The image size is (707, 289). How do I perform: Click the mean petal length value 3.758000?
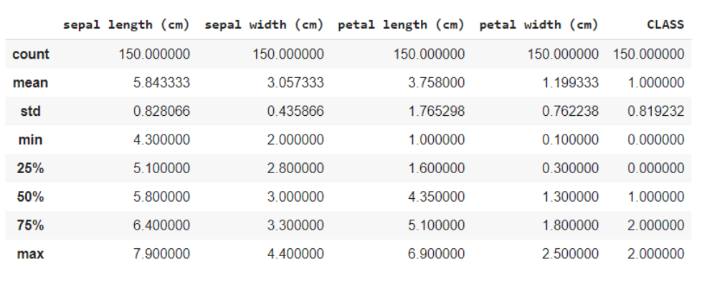(x=436, y=83)
